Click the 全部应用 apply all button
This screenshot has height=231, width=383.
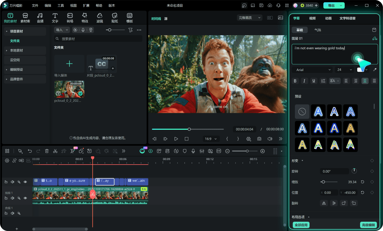coord(301,225)
